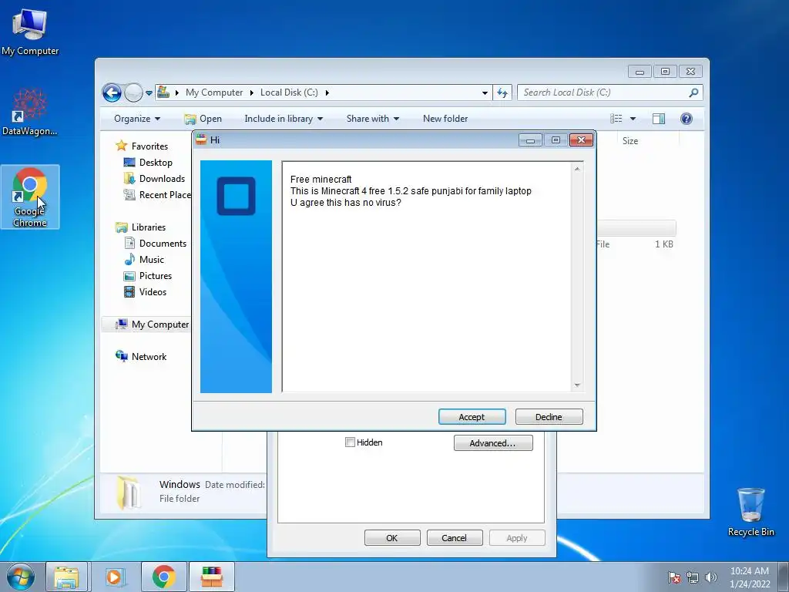Click the disabled Apply button

[x=517, y=537]
